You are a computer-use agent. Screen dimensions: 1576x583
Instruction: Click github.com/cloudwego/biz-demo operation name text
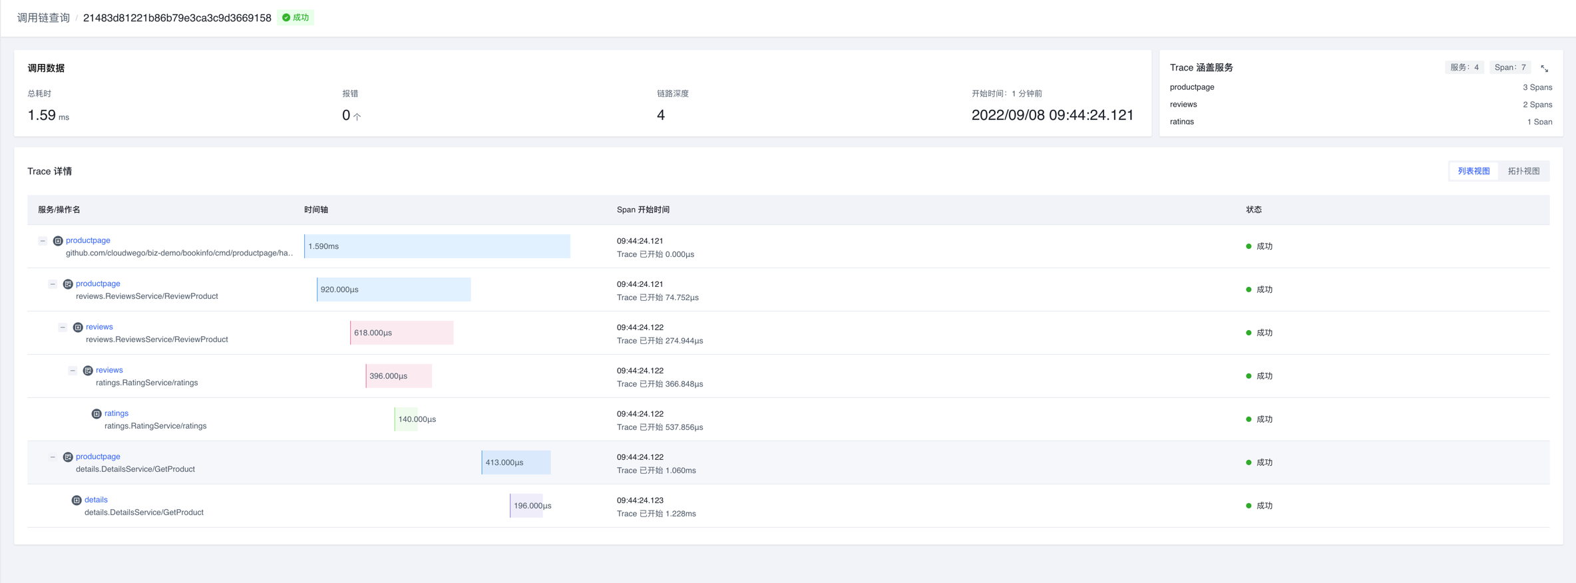click(x=179, y=253)
